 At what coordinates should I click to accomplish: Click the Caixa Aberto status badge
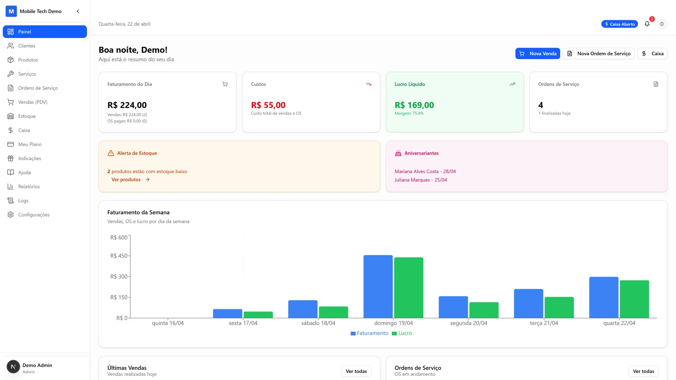pyautogui.click(x=619, y=24)
